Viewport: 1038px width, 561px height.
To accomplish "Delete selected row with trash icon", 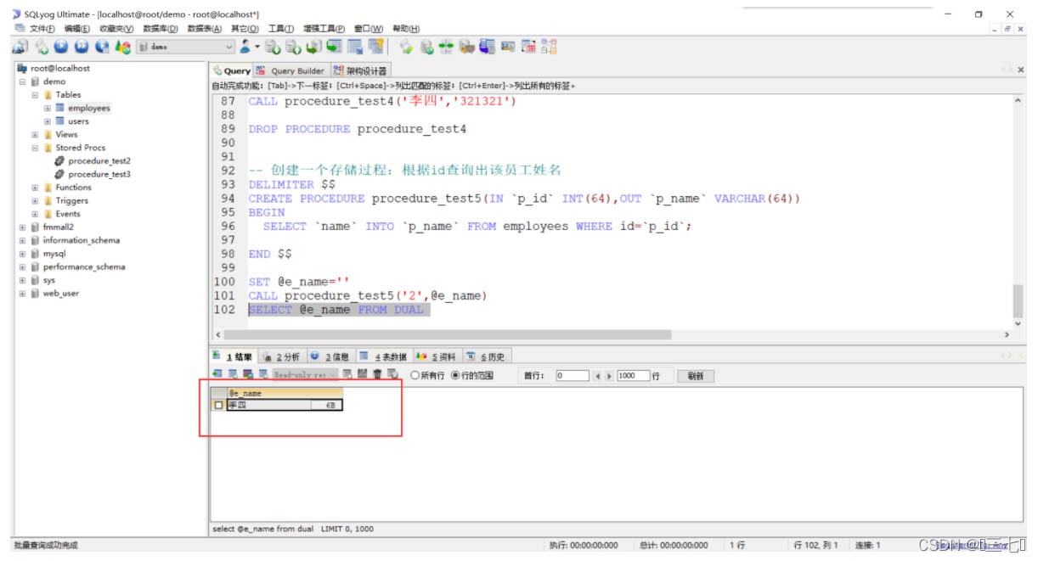I will pyautogui.click(x=377, y=374).
